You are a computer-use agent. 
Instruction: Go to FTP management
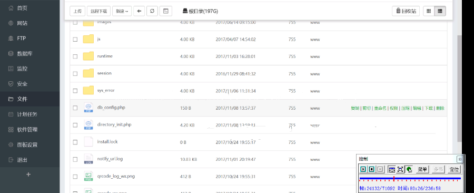point(22,38)
